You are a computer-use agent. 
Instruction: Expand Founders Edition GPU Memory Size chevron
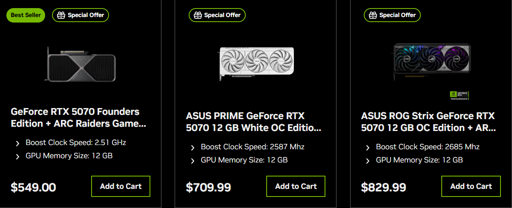17,156
